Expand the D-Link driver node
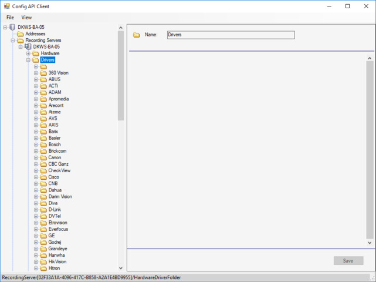Image resolution: width=376 pixels, height=282 pixels. (x=36, y=210)
